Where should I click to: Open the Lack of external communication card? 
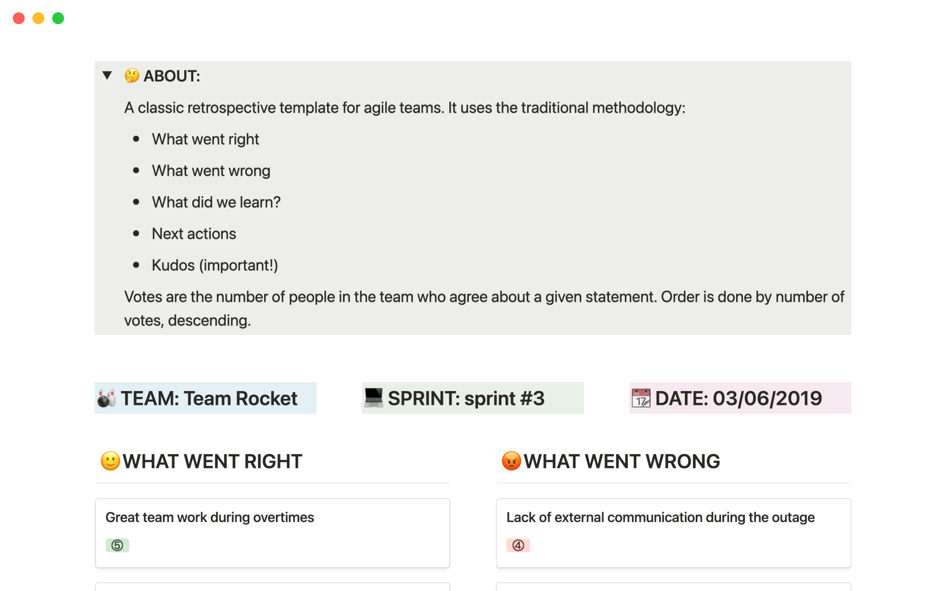[660, 518]
